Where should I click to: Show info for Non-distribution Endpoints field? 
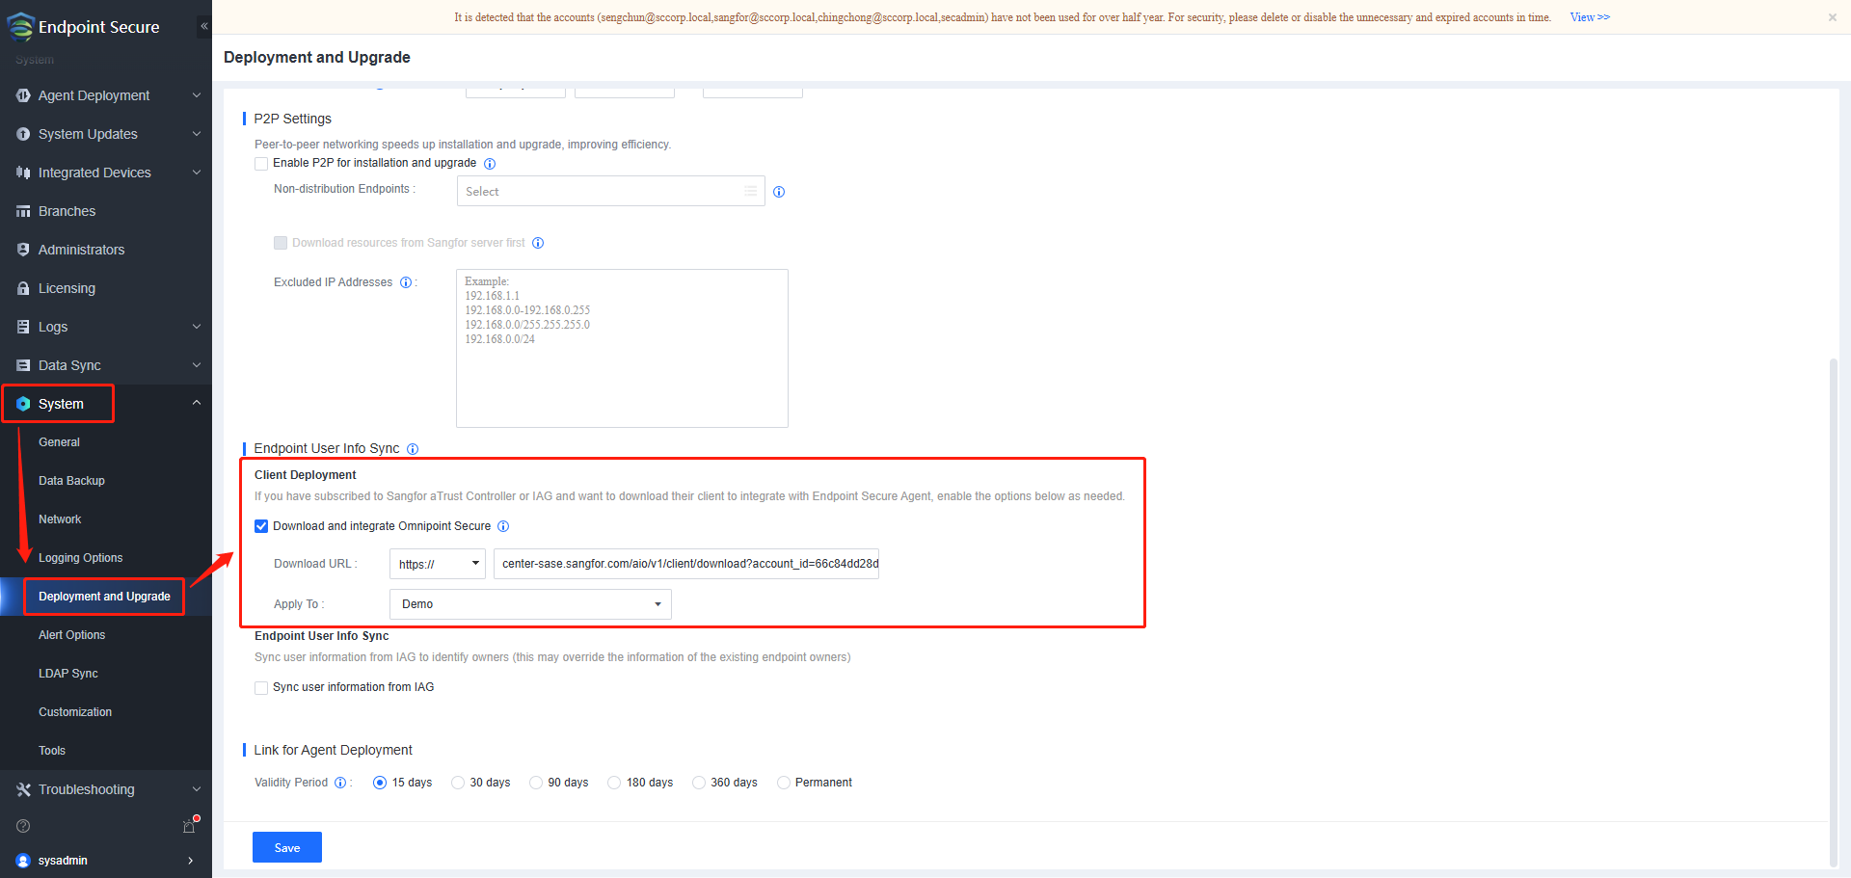click(779, 192)
